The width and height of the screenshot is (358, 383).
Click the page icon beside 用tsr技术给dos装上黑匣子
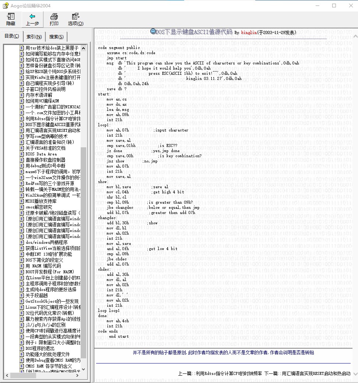pos(22,48)
